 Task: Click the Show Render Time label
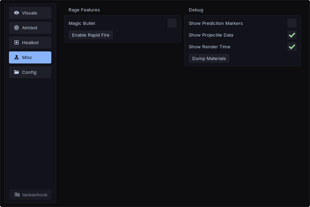[209, 47]
